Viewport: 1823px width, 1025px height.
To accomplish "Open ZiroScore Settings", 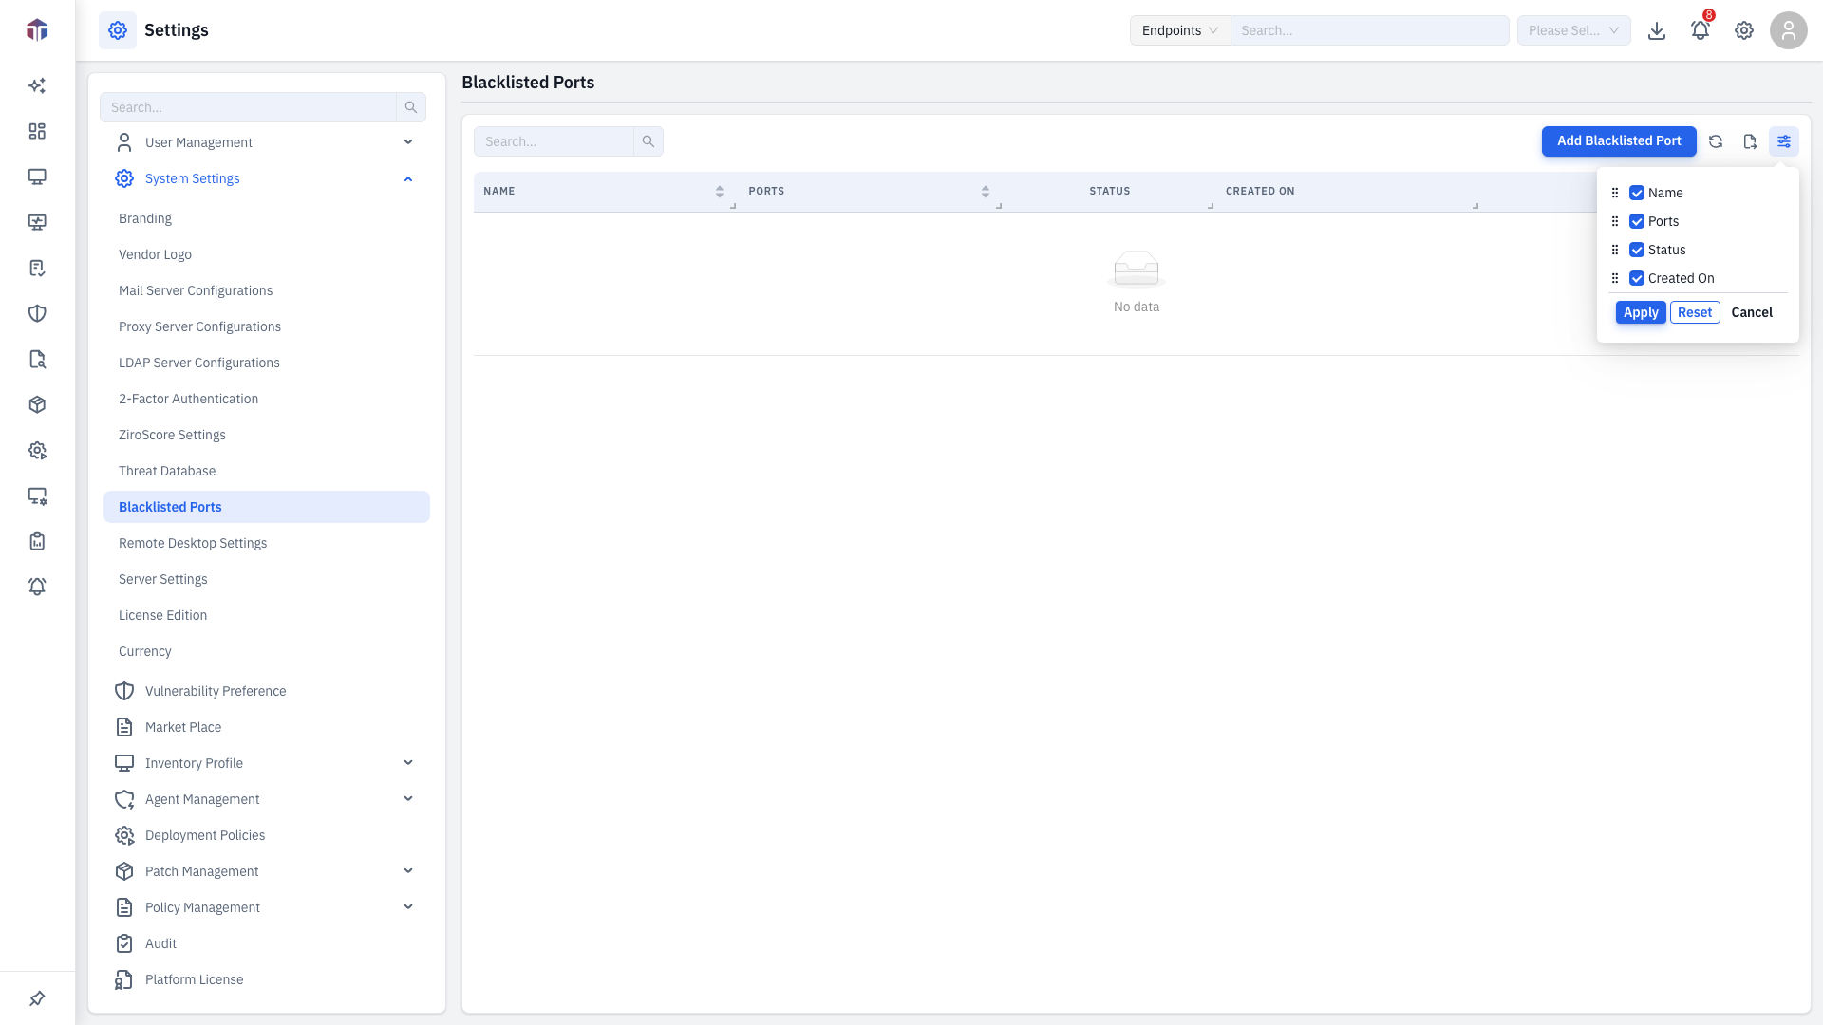I will pyautogui.click(x=172, y=435).
